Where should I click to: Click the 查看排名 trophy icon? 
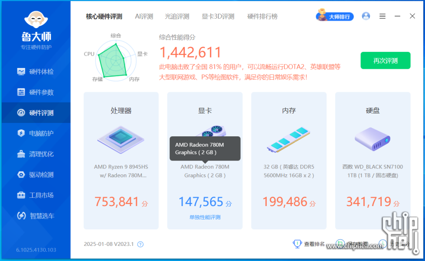pyautogui.click(x=297, y=244)
